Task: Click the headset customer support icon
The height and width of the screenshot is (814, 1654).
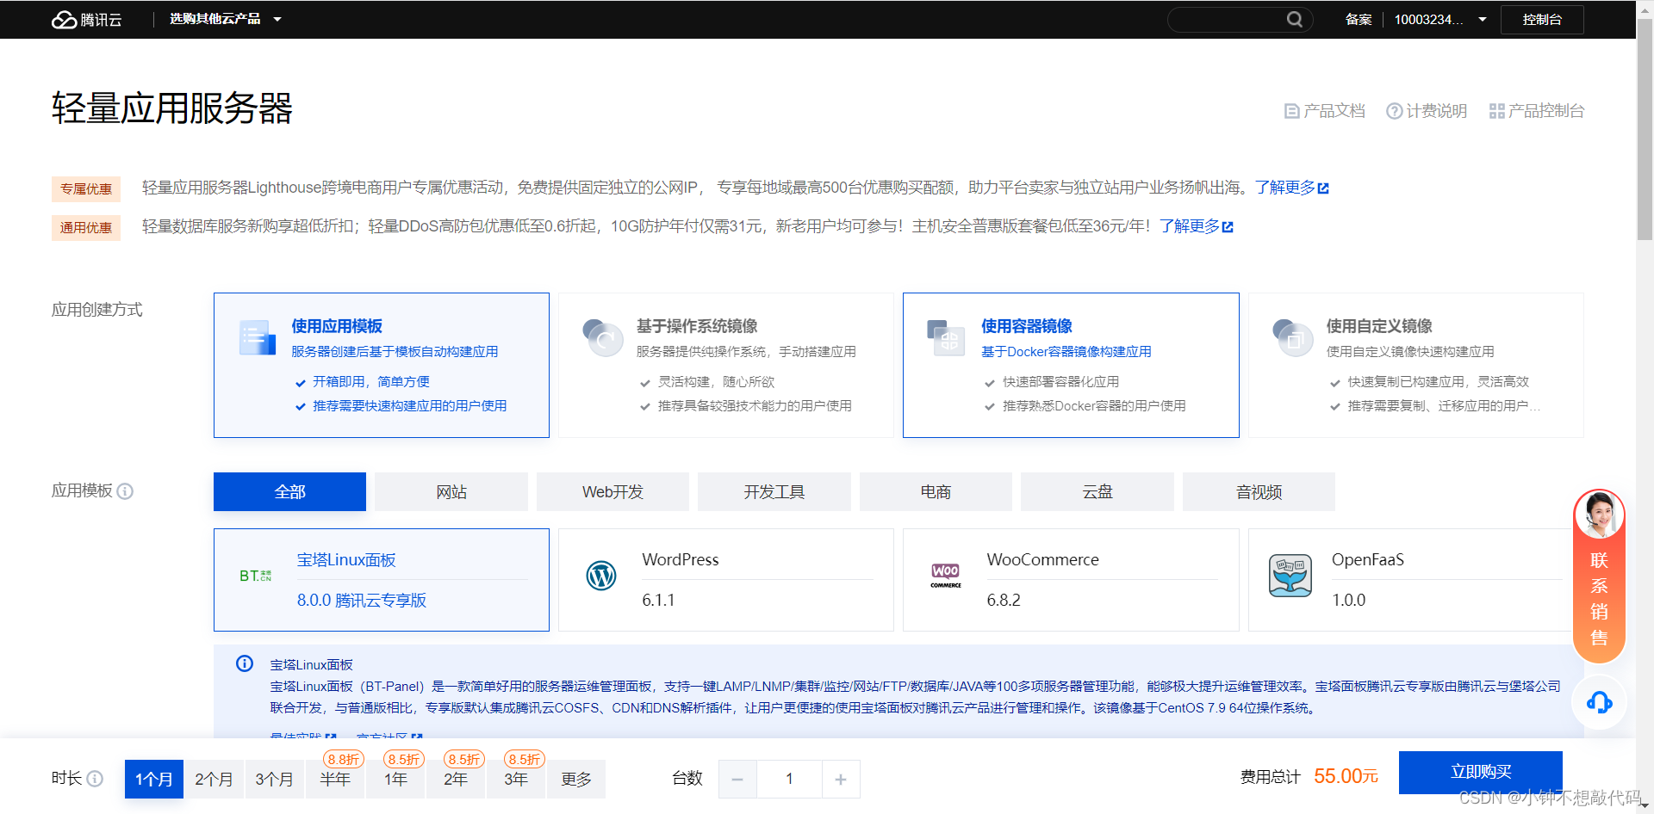Action: [1600, 703]
